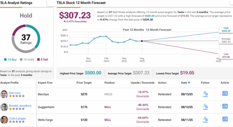Sort table by Date arrow
233x127 pixels.
(189, 83)
